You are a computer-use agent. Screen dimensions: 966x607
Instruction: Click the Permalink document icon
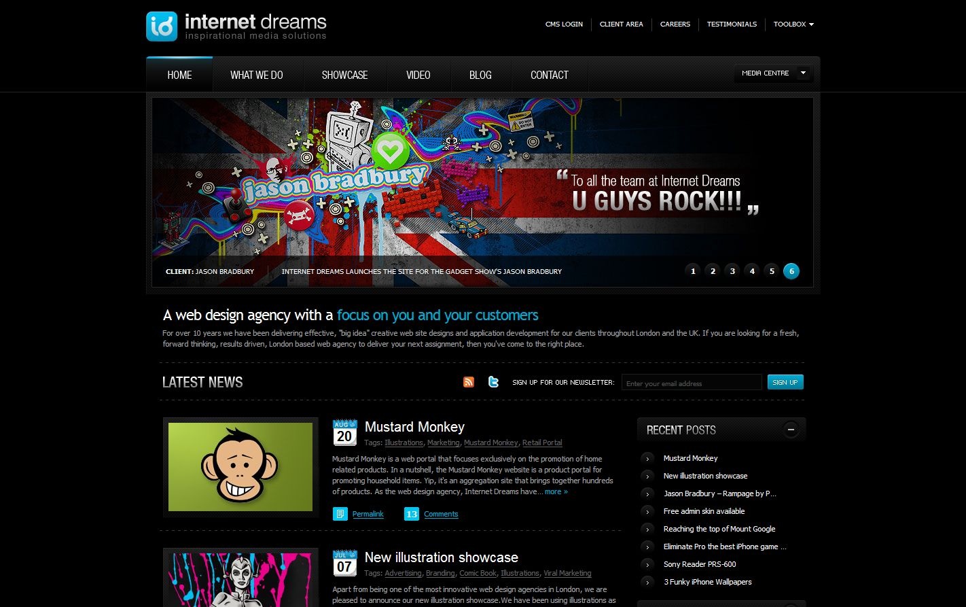(340, 514)
